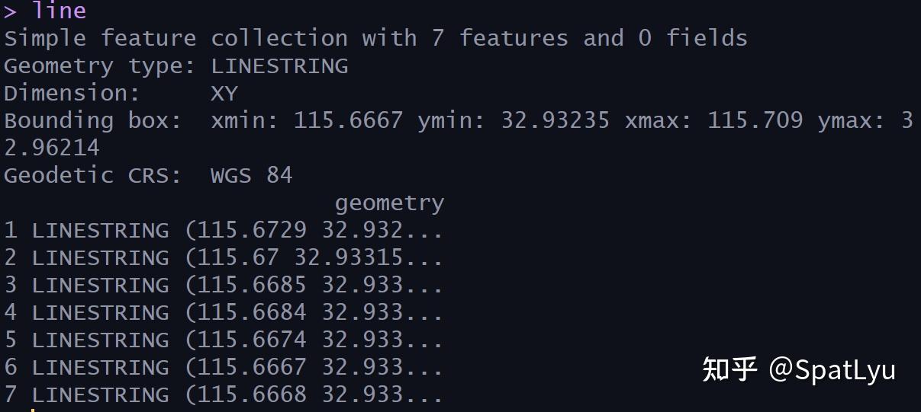Click the 'Dimension: XY' line

click(121, 94)
